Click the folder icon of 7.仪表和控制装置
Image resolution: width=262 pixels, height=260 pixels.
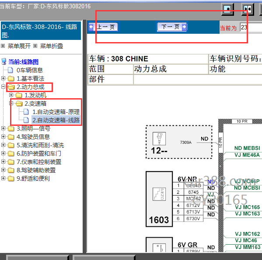click(x=11, y=162)
